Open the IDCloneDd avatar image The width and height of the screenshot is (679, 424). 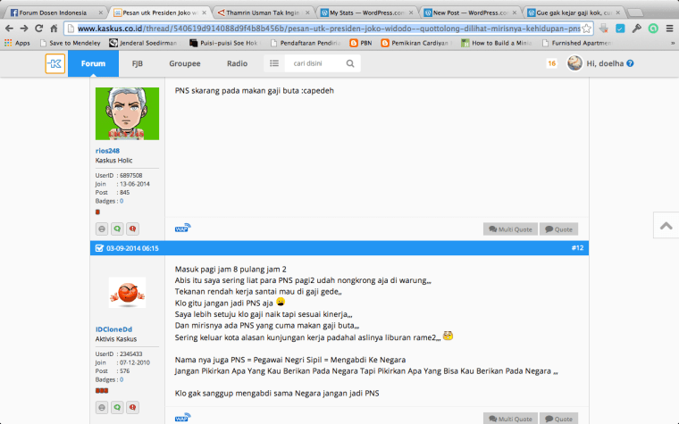click(127, 293)
